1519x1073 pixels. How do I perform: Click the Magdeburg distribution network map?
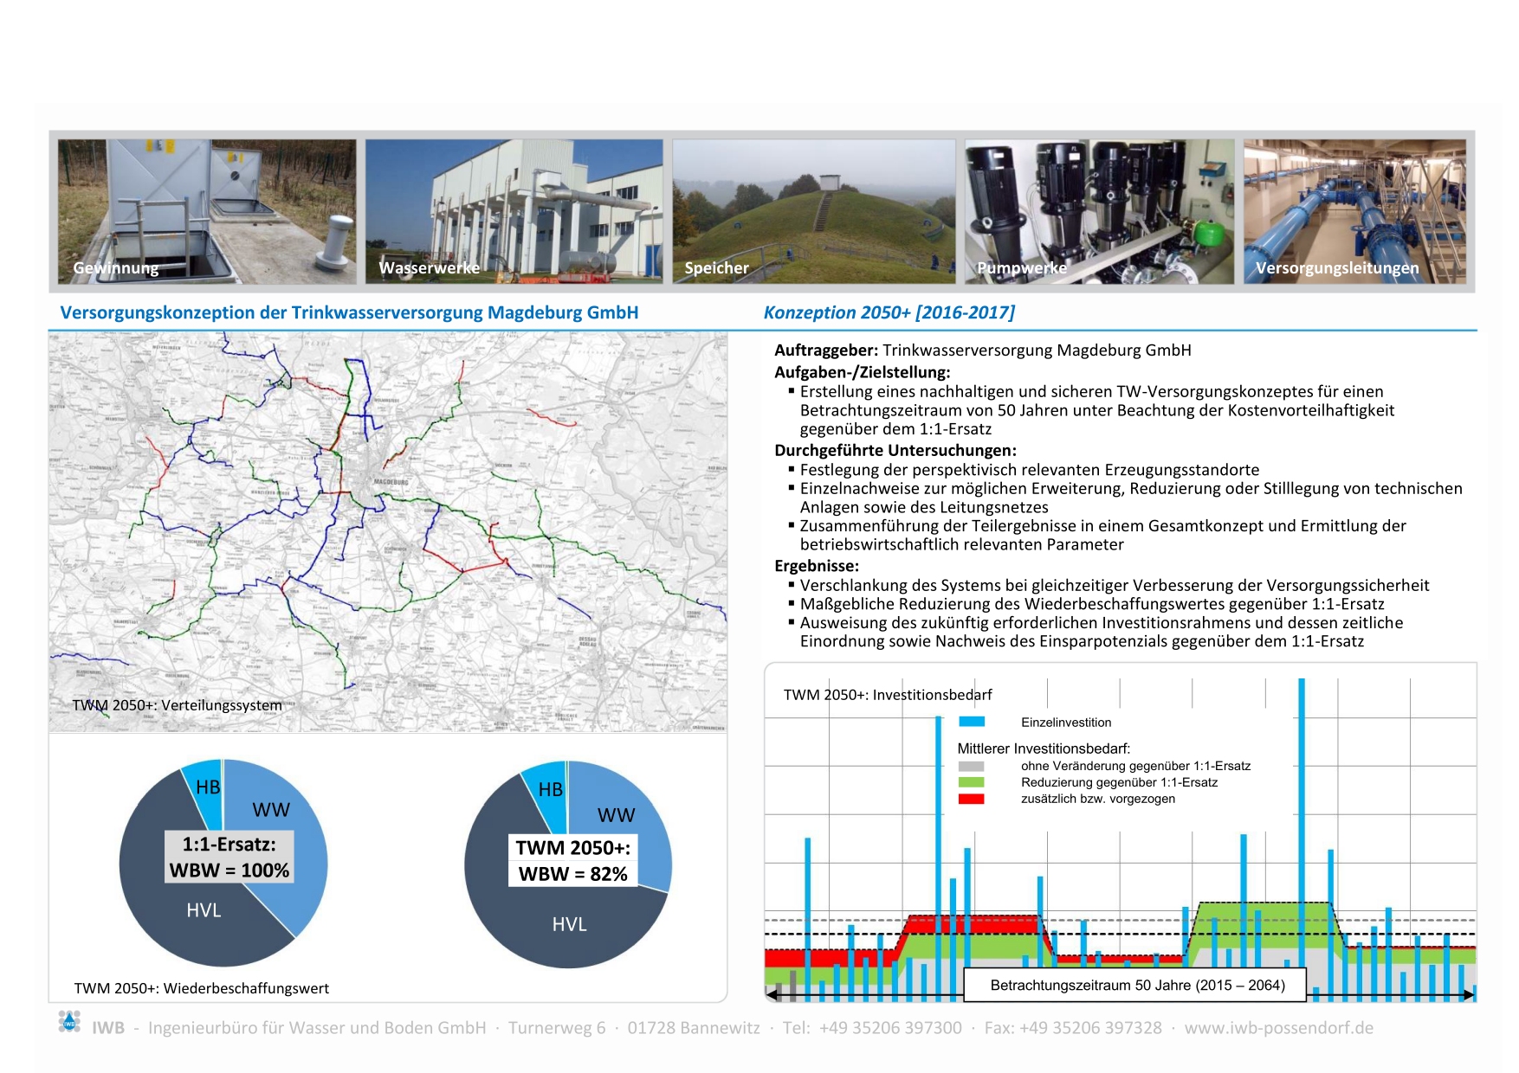(x=388, y=531)
